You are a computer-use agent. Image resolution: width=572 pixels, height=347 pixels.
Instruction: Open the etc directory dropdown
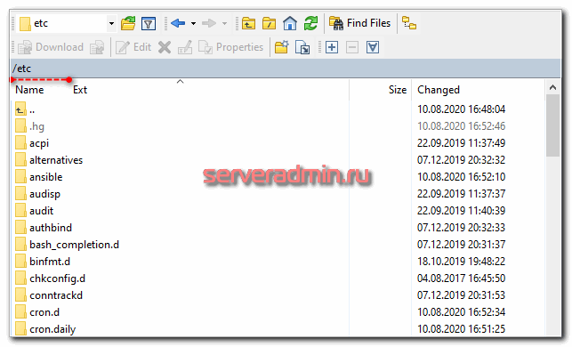click(111, 24)
